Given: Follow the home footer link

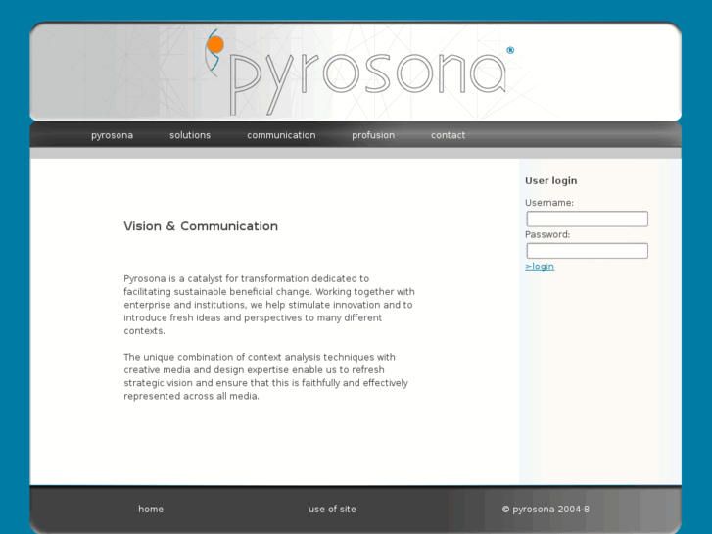Looking at the screenshot, I should [x=151, y=509].
